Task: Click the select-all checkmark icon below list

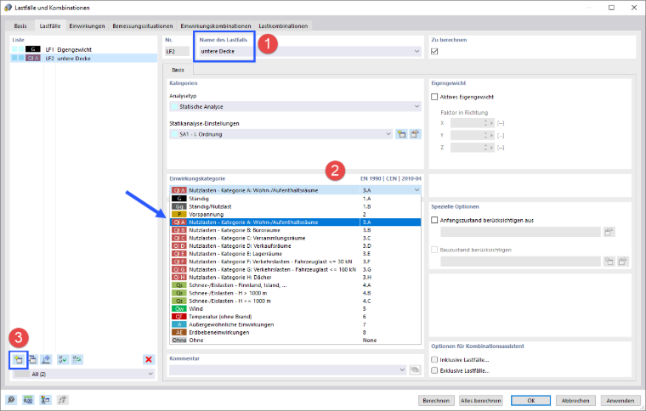Action: pos(63,359)
